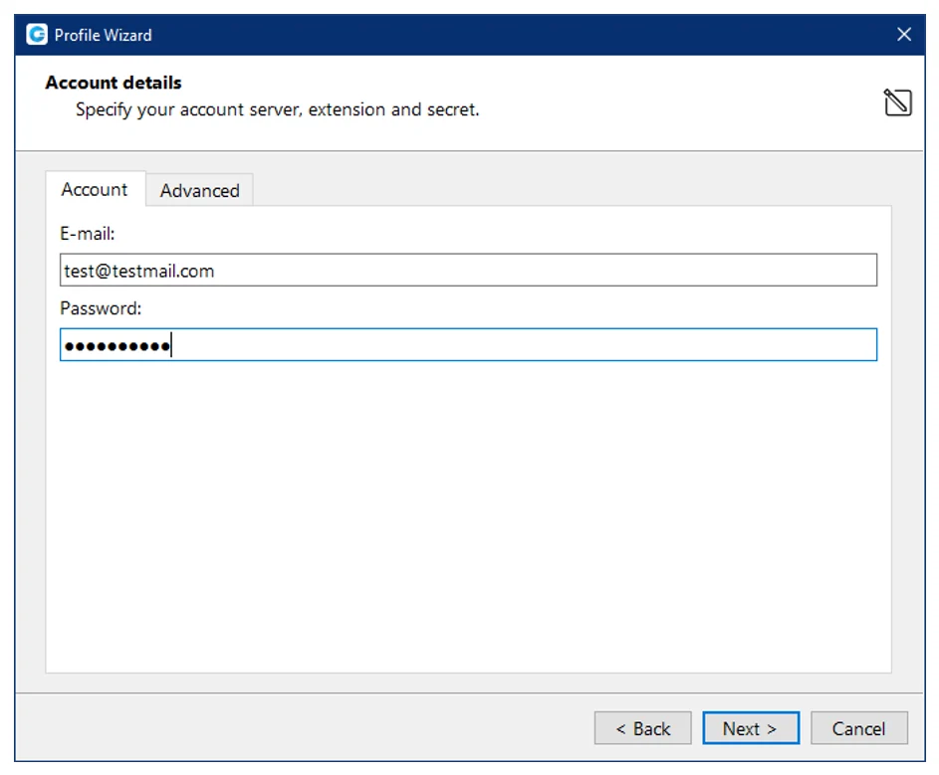Close the Profile Wizard dialog
This screenshot has width=939, height=775.
904,35
